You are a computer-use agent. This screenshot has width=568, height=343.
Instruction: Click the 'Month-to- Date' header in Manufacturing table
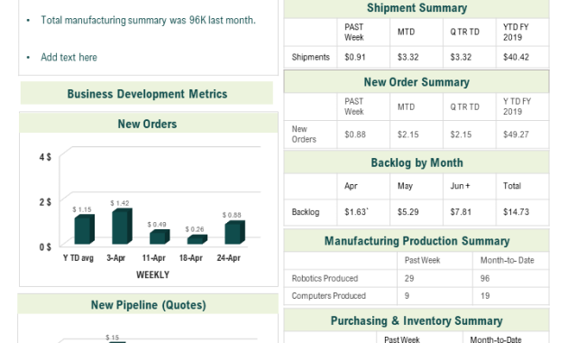507,260
